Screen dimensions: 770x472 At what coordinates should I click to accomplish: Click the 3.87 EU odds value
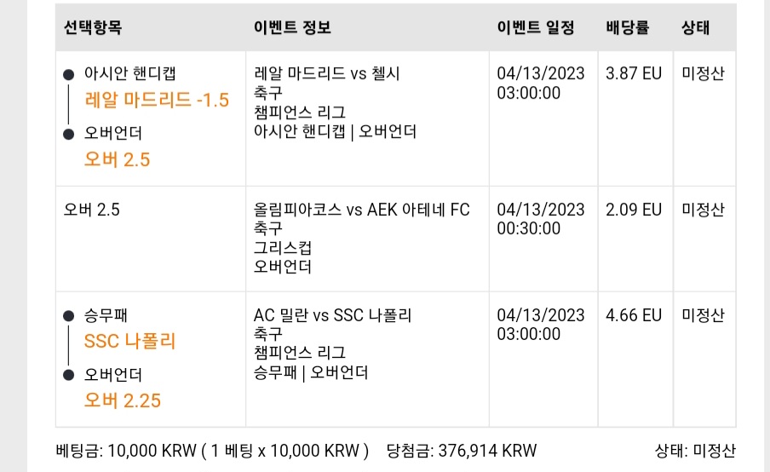pyautogui.click(x=634, y=73)
